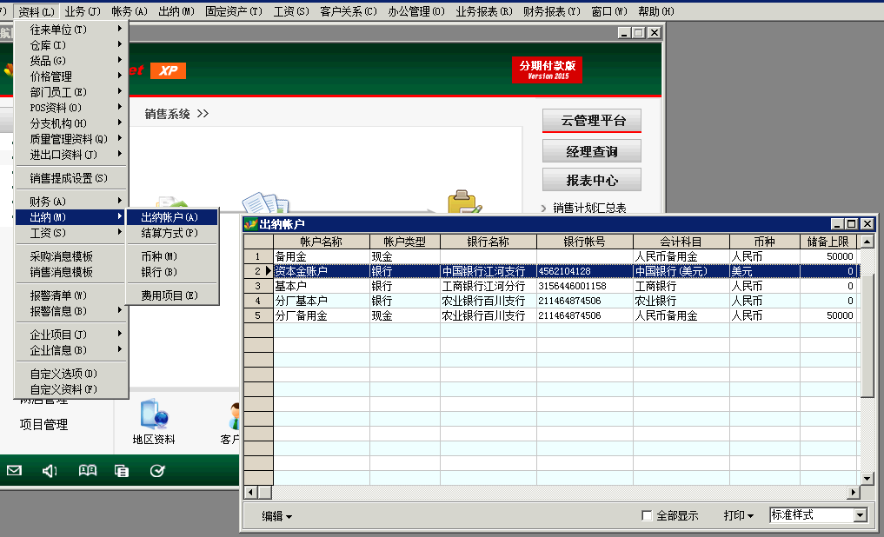This screenshot has height=537, width=884.
Task: Click the 会计科目 column header
Action: point(681,242)
